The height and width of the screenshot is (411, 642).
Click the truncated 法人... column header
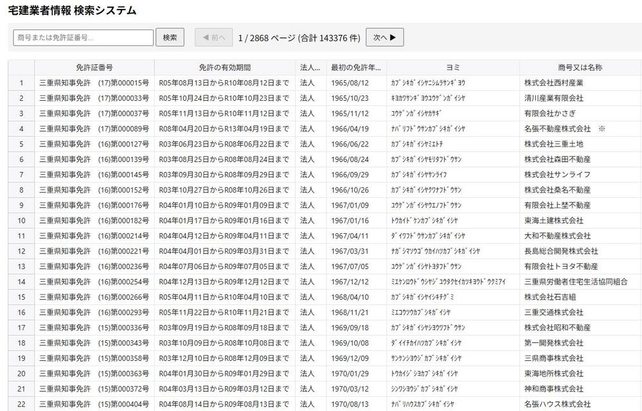[x=311, y=67]
